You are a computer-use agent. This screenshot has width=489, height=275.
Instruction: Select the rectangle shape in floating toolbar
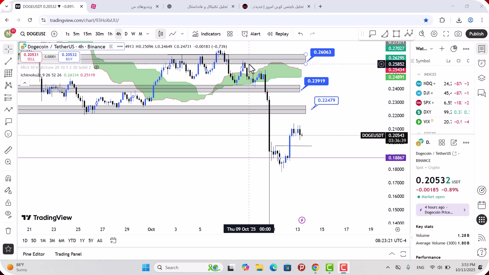396,34
